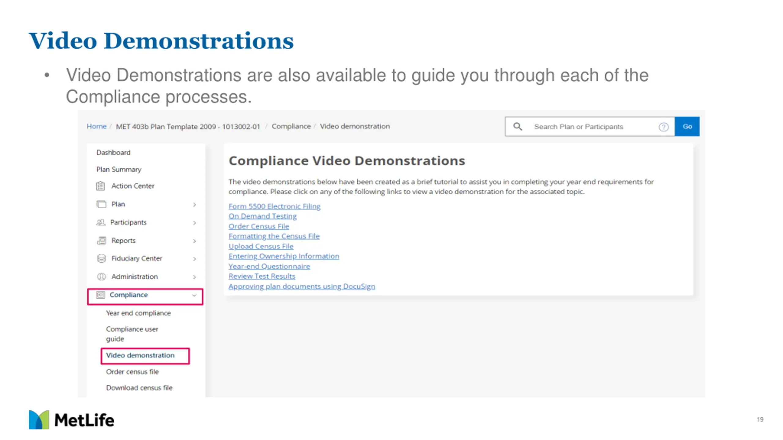This screenshot has width=783, height=440.
Task: Open Formatting the Census File link
Action: pos(274,236)
